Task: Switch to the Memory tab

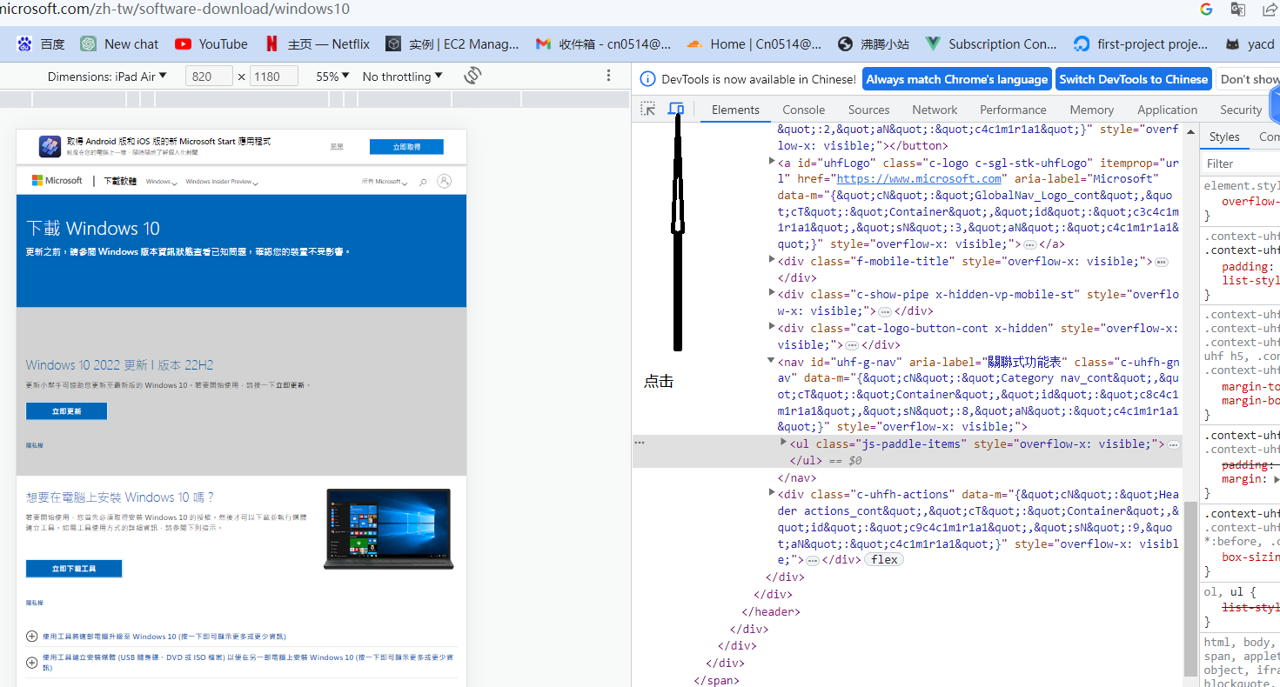Action: tap(1091, 110)
